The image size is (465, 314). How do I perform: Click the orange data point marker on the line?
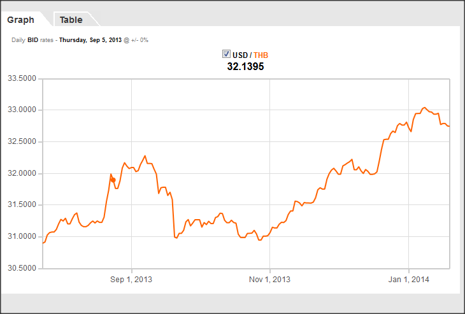point(113,180)
